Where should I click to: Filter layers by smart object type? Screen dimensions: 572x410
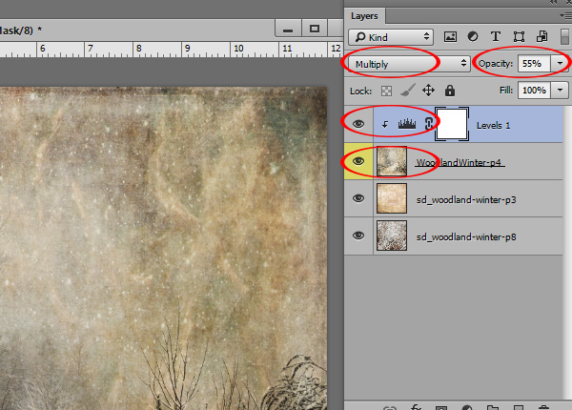tap(541, 37)
